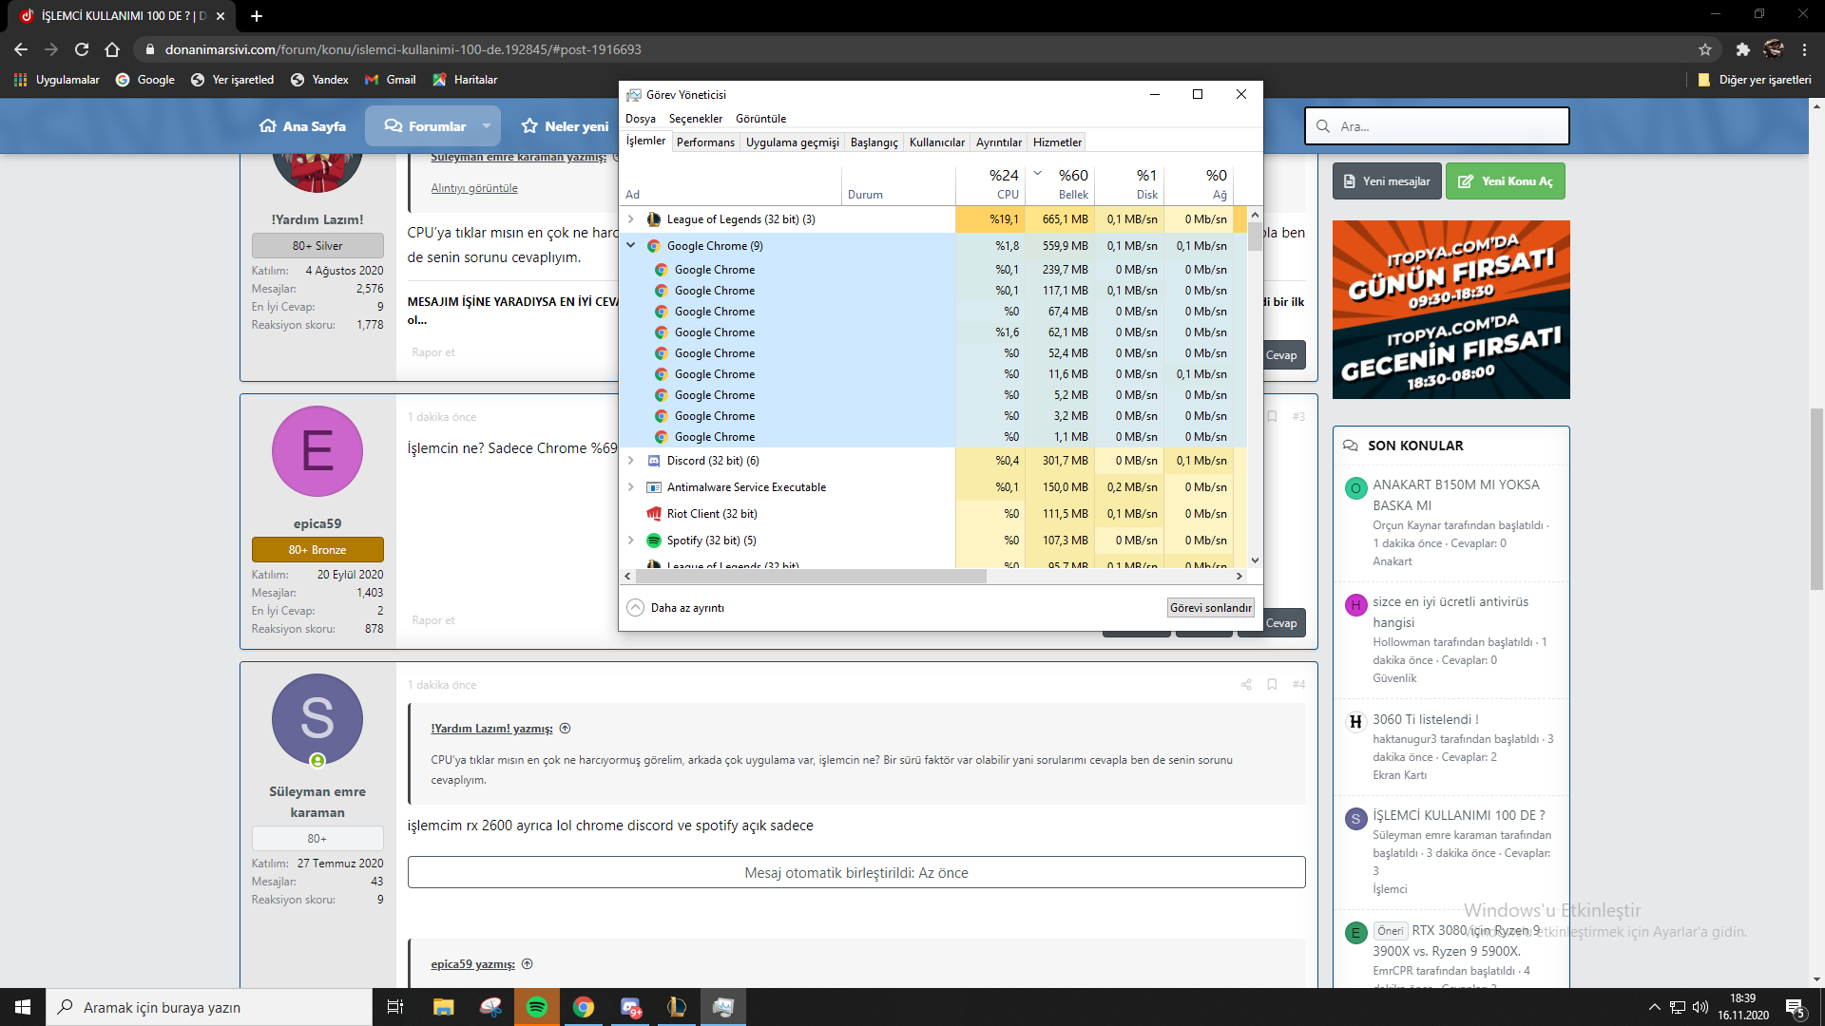
Task: Open the Forumlar dropdown arrow
Action: point(486,126)
